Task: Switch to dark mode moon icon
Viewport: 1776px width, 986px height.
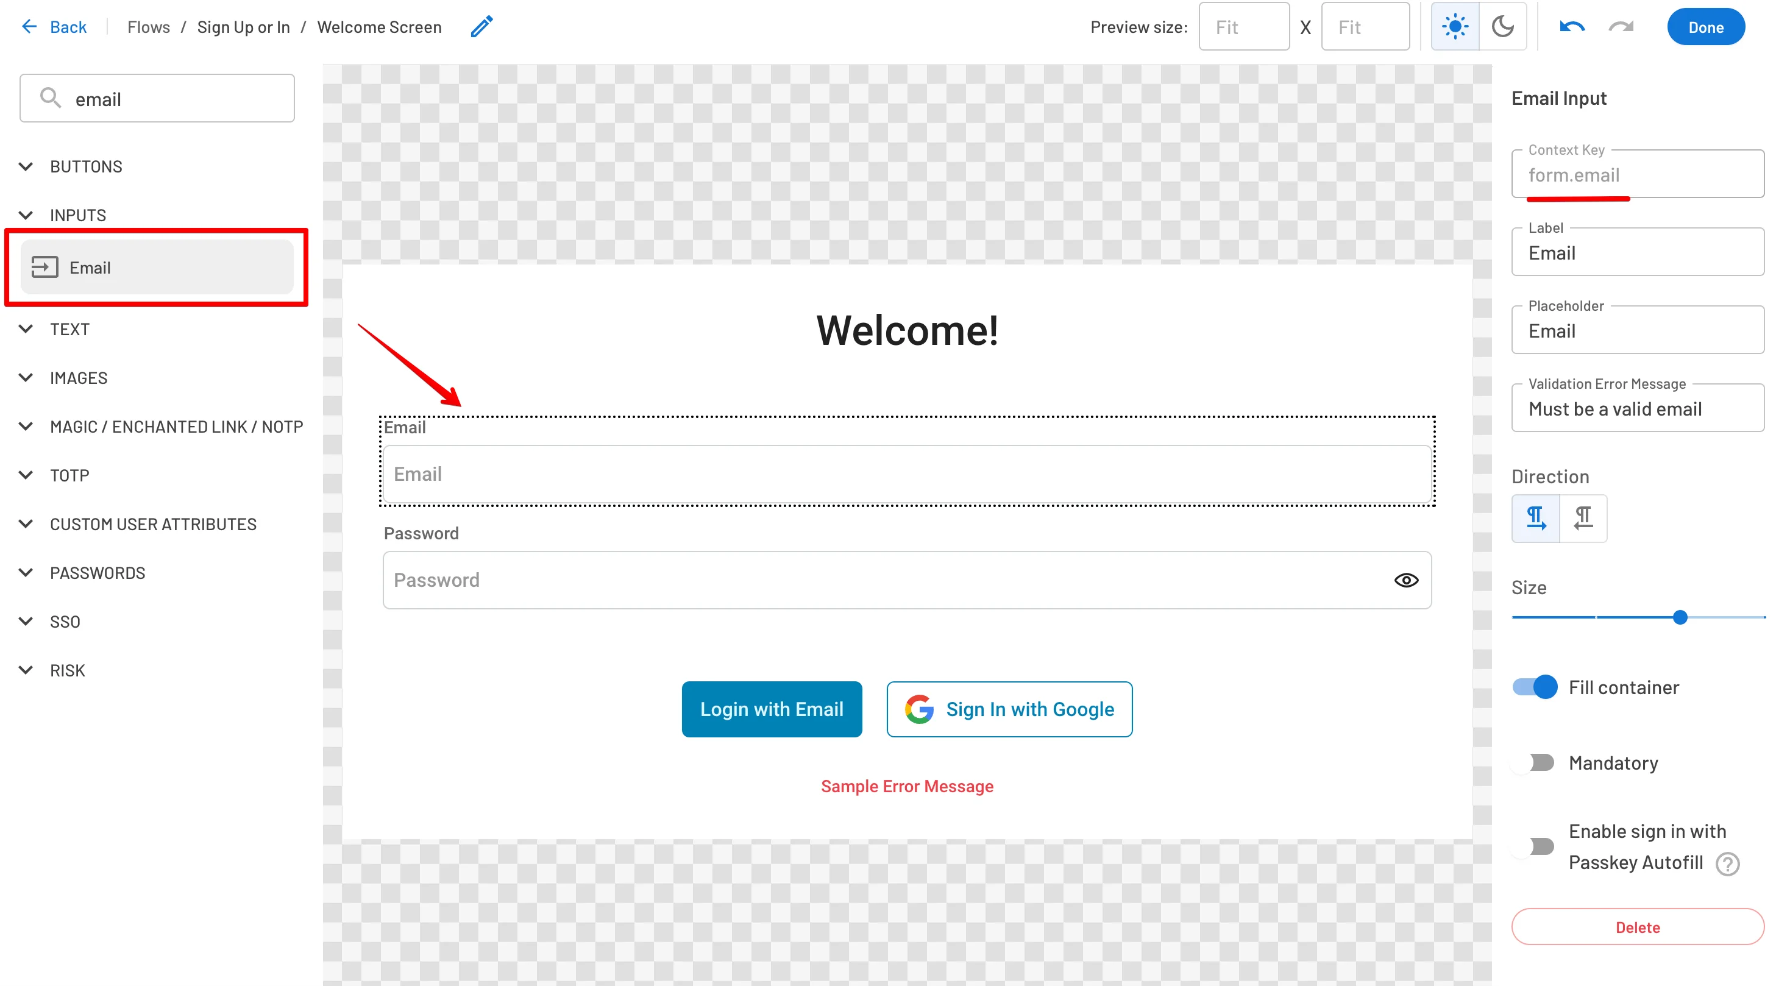Action: tap(1502, 27)
